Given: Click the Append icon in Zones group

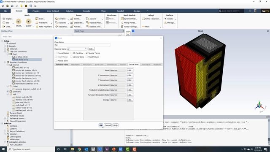Looking at the screenshot, I should pyautogui.click(x=87, y=19).
